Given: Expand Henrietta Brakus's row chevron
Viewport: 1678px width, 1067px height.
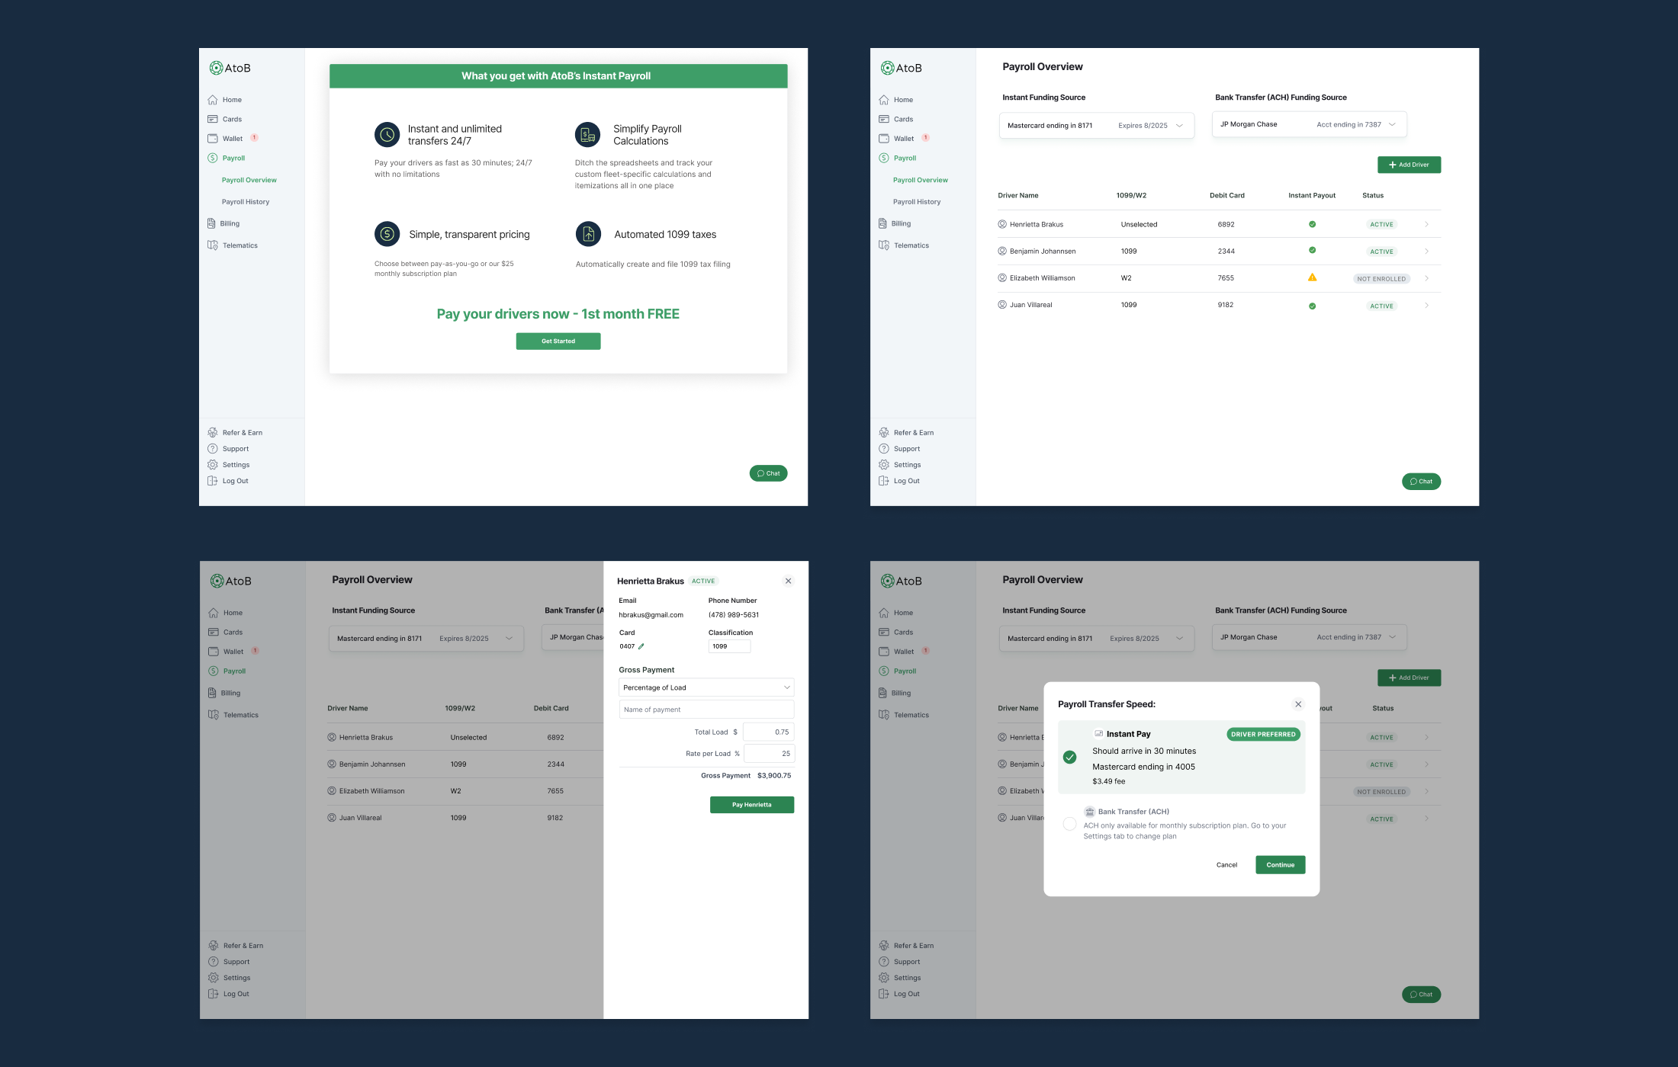Looking at the screenshot, I should pos(1427,223).
